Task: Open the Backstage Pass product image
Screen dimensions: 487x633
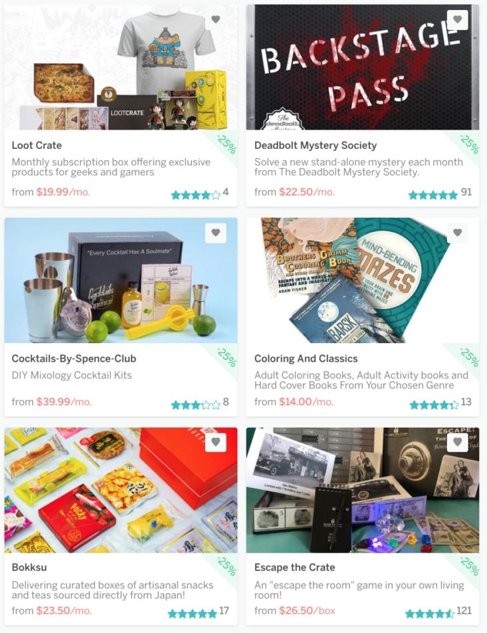Action: 363,67
